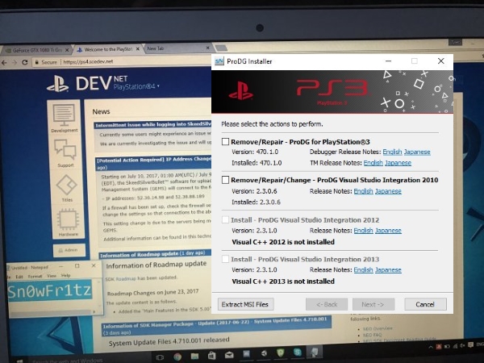Click the Secure padlock icon
The height and width of the screenshot is (363, 484).
[37, 62]
